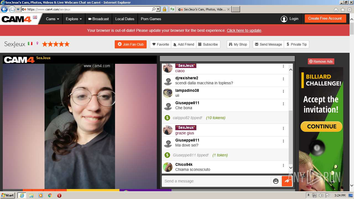Expand the Explore dropdown menu
This screenshot has height=199, width=354.
(74, 19)
